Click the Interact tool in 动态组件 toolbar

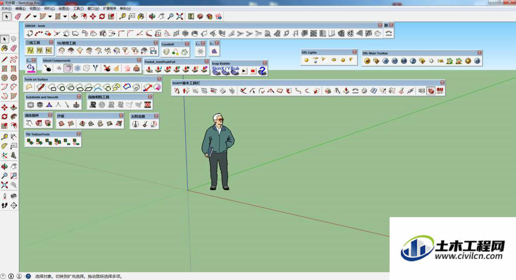point(29,123)
